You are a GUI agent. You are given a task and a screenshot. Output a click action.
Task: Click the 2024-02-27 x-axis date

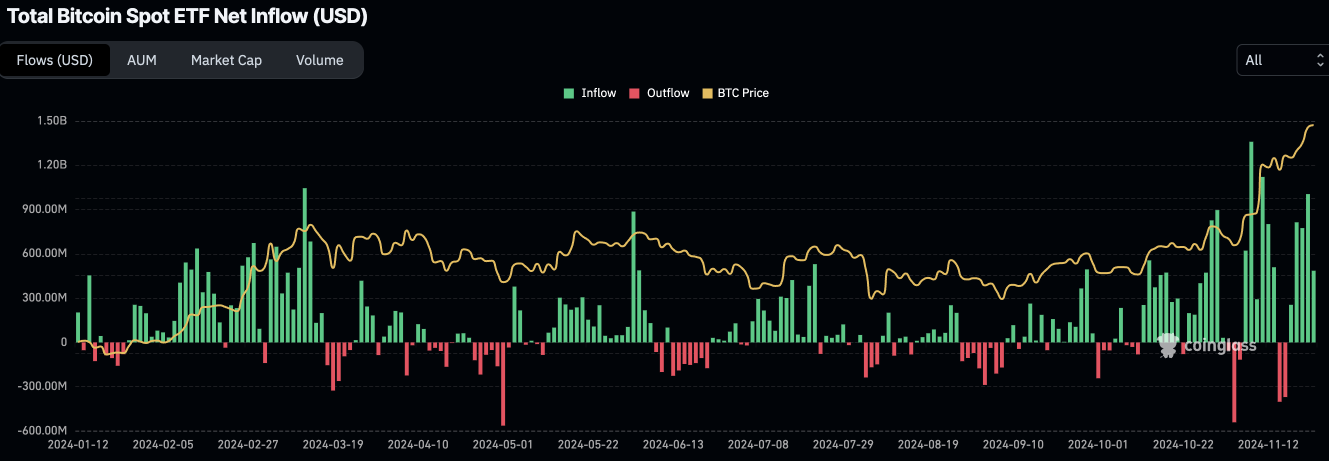coord(248,445)
